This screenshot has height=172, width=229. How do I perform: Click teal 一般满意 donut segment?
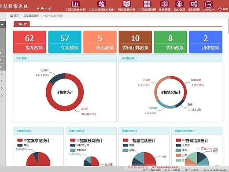[x=166, y=106]
